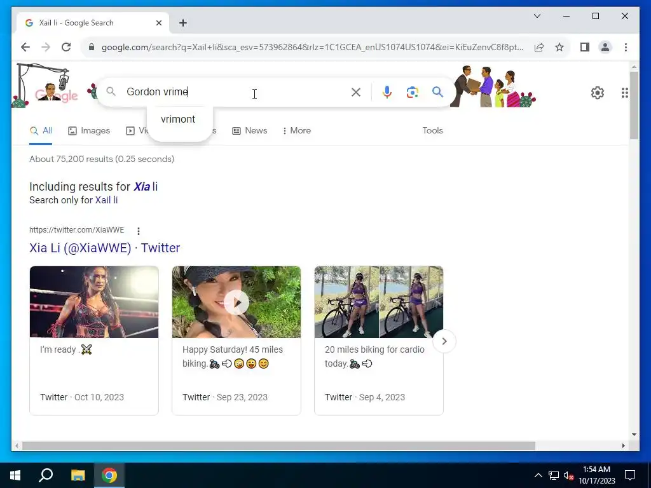The image size is (651, 488).
Task: Open the Windows notification center
Action: (x=630, y=475)
